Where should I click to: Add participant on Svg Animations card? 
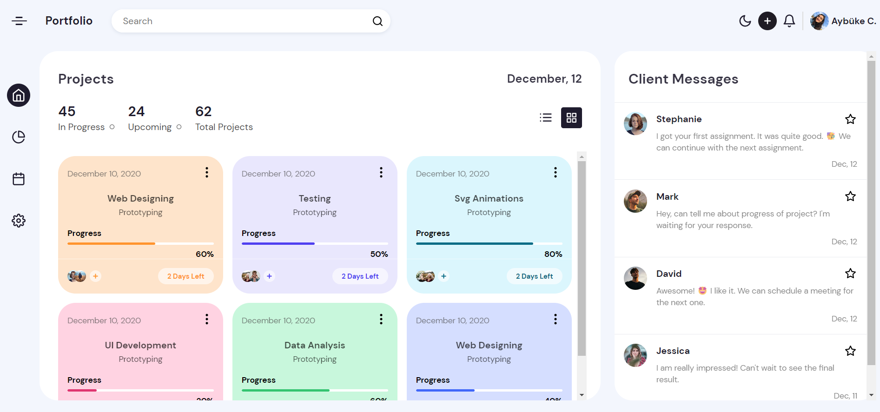(x=444, y=276)
